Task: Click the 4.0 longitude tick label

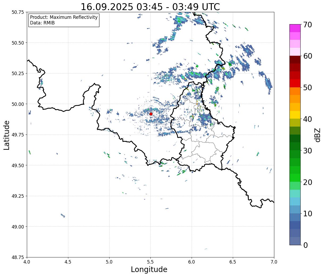Action: (27, 262)
